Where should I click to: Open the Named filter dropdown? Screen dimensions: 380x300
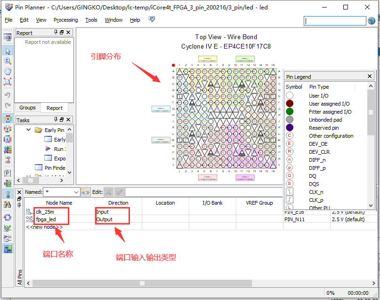pos(76,192)
